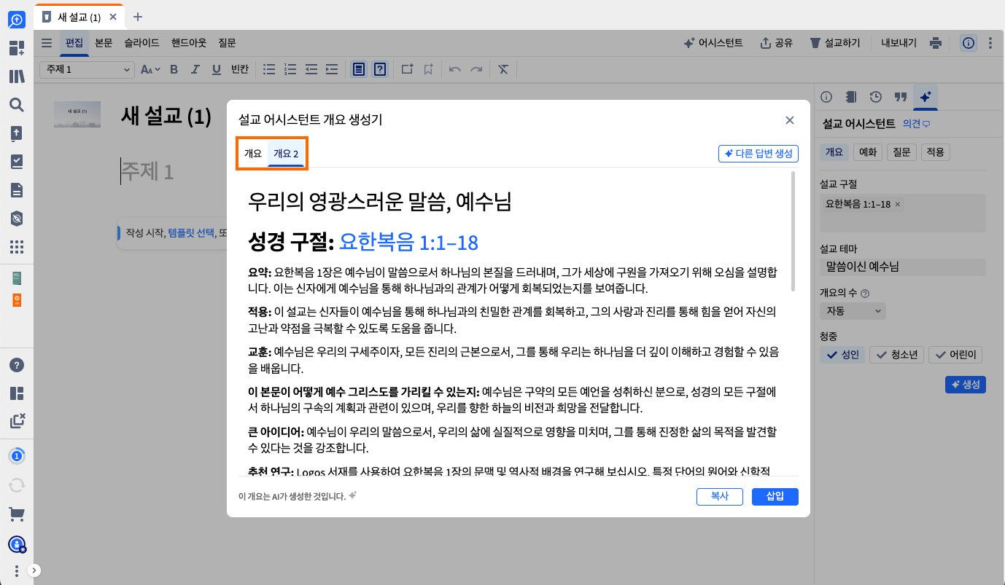This screenshot has width=1005, height=585.
Task: Open the Library books icon in sidebar
Action: tap(16, 76)
